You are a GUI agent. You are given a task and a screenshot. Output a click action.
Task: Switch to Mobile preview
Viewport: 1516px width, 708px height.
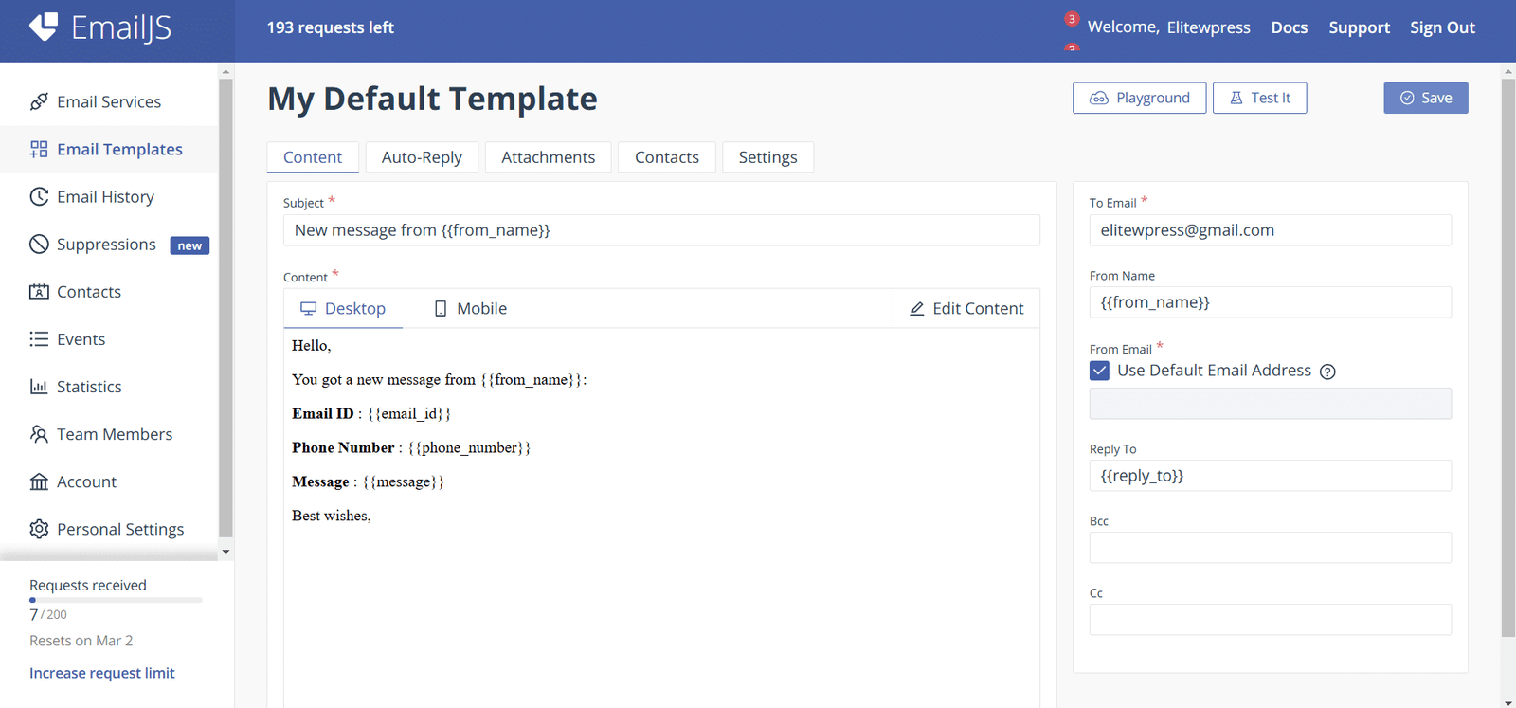(x=471, y=308)
